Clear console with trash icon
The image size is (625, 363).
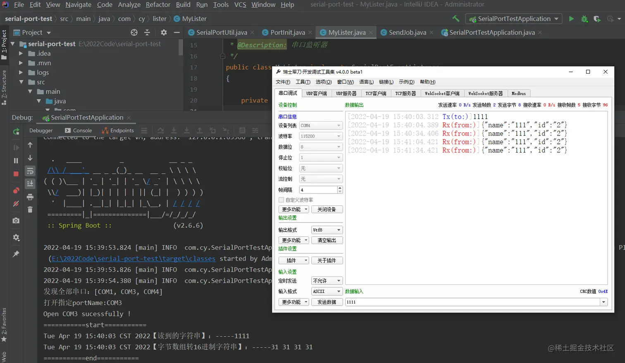click(x=30, y=210)
